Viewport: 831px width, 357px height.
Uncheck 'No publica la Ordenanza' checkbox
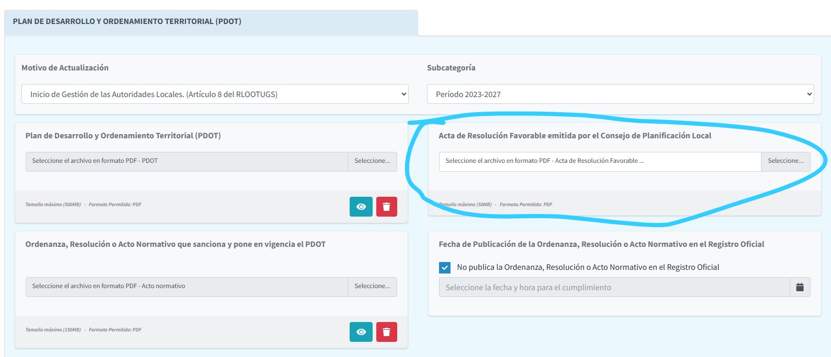(445, 267)
